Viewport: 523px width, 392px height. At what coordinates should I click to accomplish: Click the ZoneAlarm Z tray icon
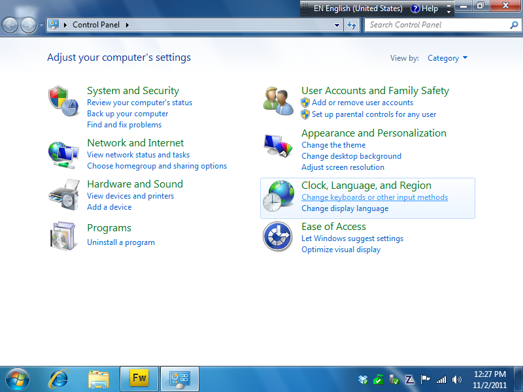point(410,380)
